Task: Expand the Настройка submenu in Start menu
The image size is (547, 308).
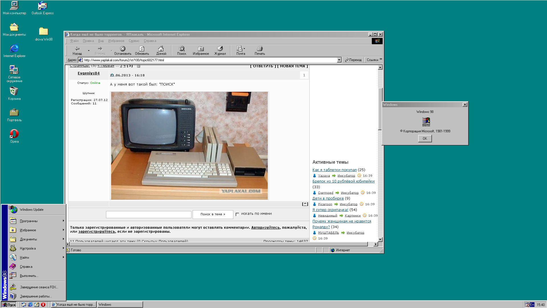Action: click(37, 248)
